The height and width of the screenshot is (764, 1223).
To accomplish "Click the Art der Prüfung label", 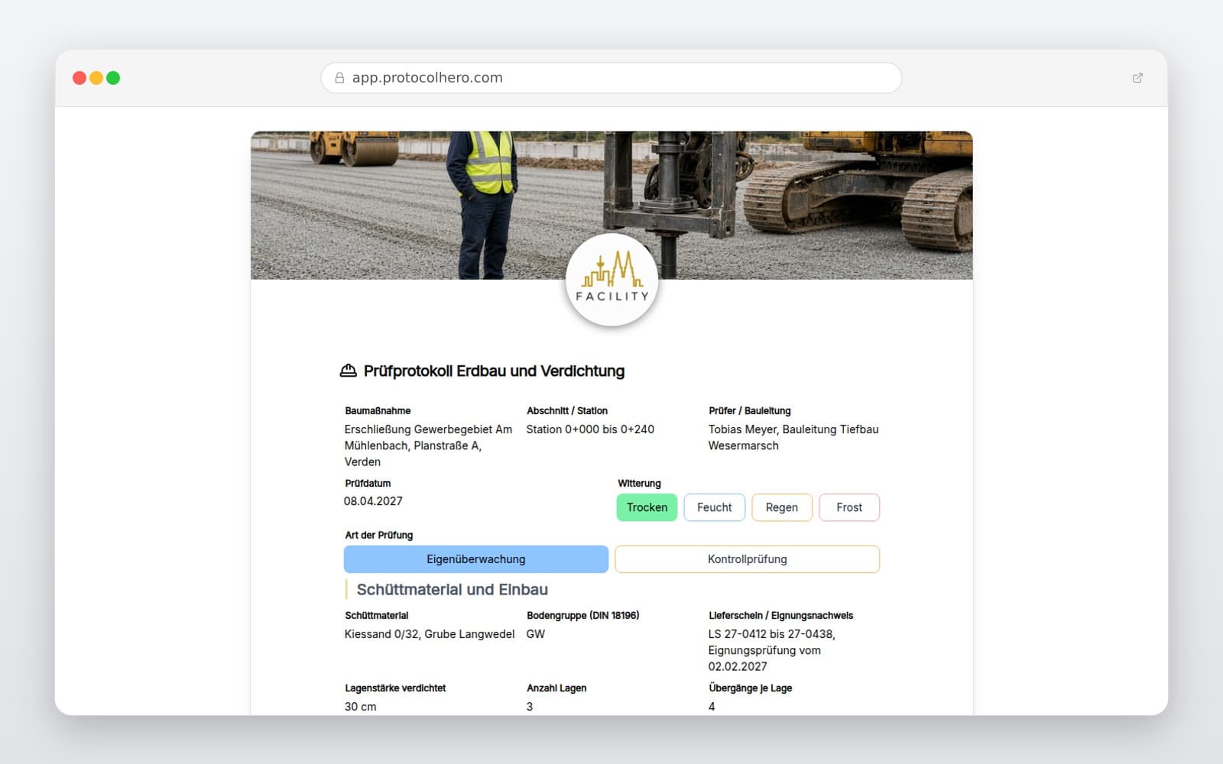I will (378, 536).
